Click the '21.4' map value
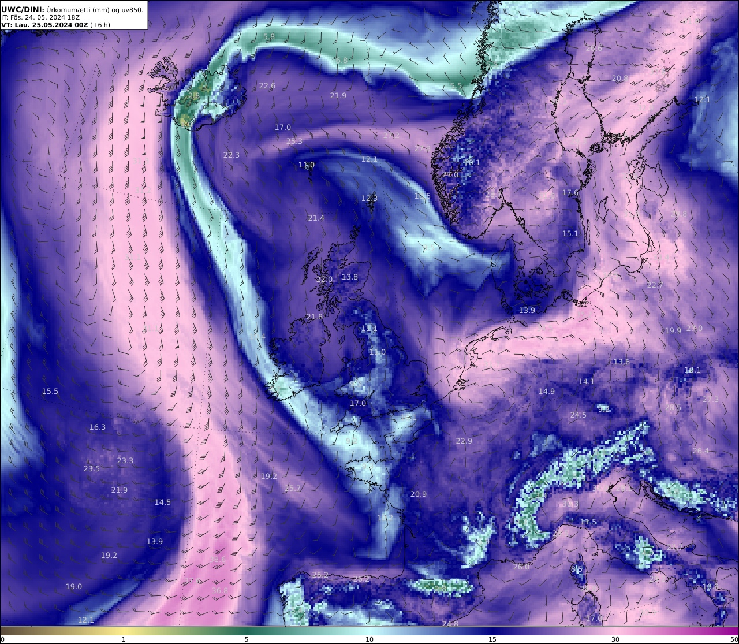The image size is (739, 644). [316, 218]
